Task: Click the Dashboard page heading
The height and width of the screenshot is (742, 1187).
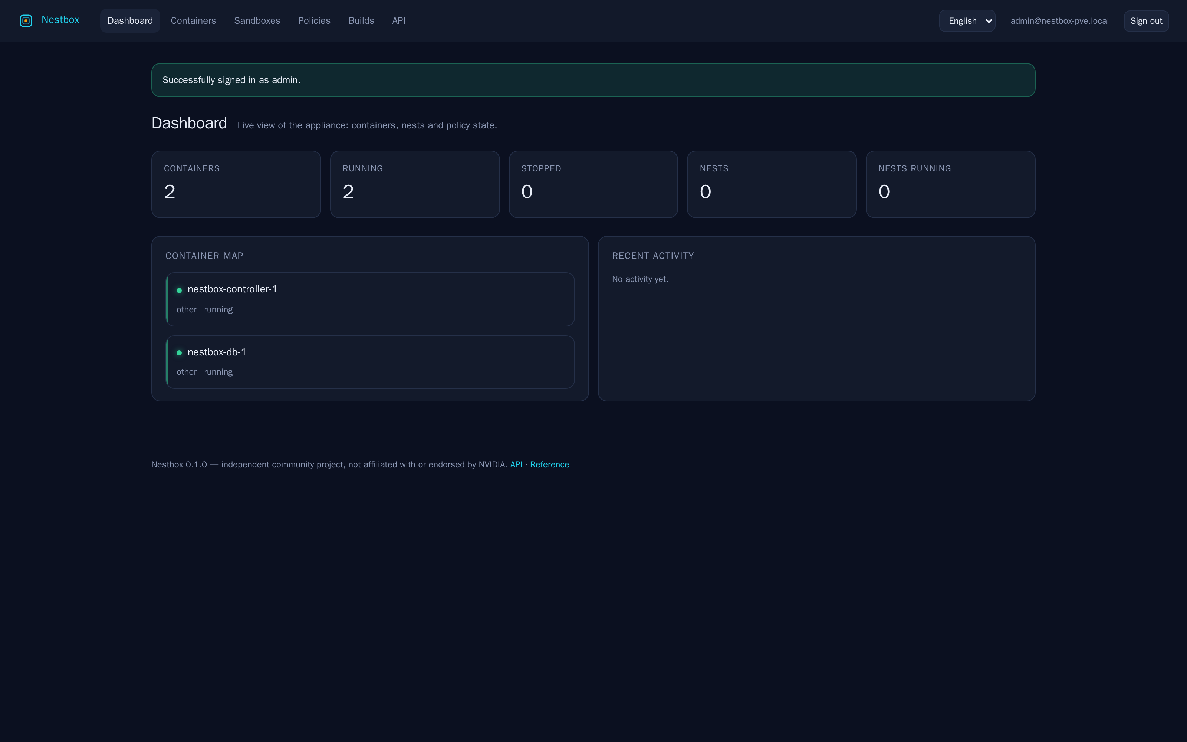Action: tap(189, 123)
